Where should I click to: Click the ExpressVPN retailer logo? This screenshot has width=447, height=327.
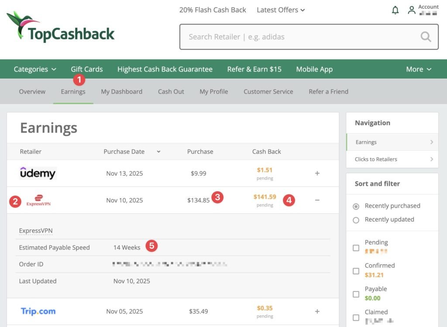(38, 201)
